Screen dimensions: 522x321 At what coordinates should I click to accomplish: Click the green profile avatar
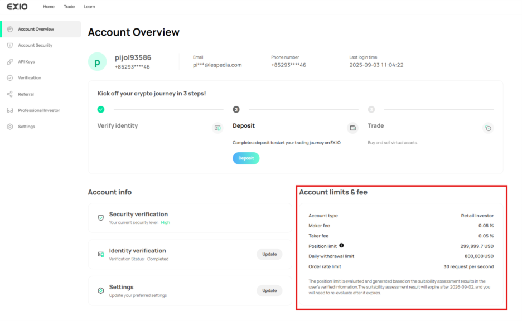(x=97, y=62)
